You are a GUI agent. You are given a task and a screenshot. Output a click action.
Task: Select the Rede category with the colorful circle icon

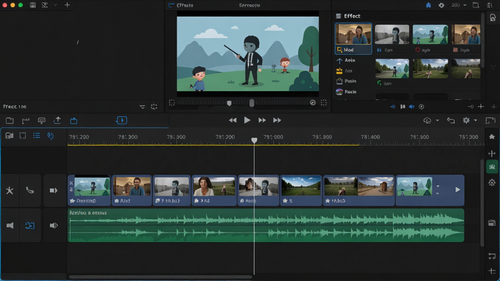(x=346, y=92)
